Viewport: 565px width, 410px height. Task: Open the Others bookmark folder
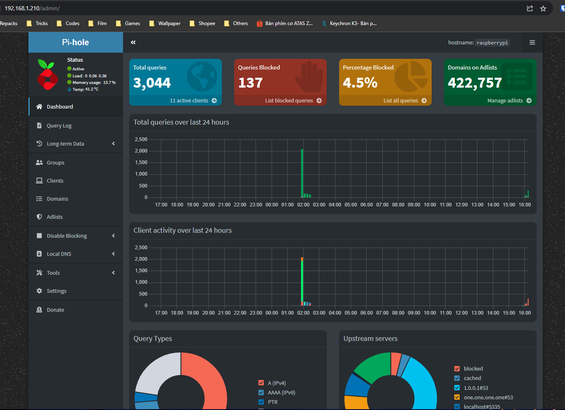236,23
